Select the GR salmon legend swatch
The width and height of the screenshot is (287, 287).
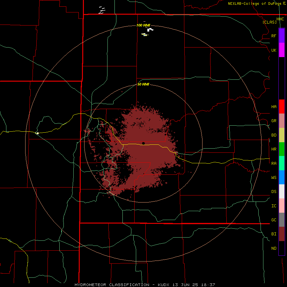[282, 121]
